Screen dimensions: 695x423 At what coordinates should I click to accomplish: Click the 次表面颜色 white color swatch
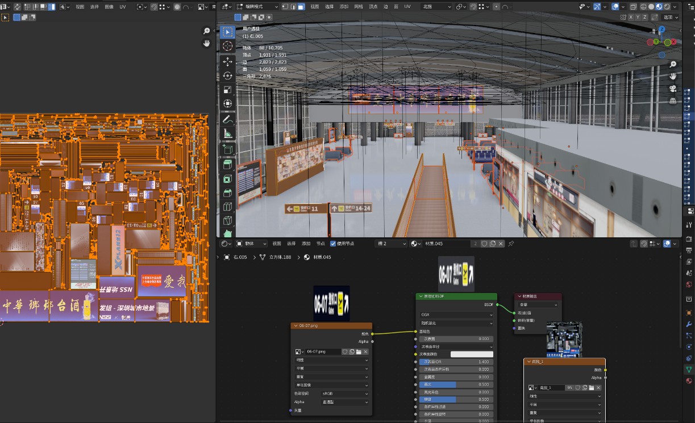click(x=471, y=354)
